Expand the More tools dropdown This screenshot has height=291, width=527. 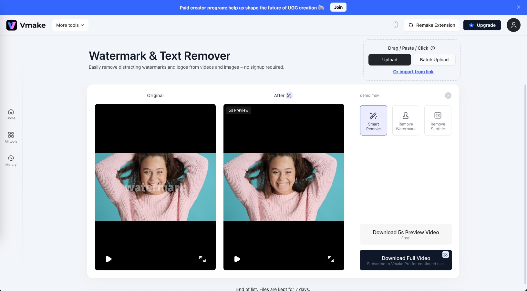pyautogui.click(x=70, y=25)
